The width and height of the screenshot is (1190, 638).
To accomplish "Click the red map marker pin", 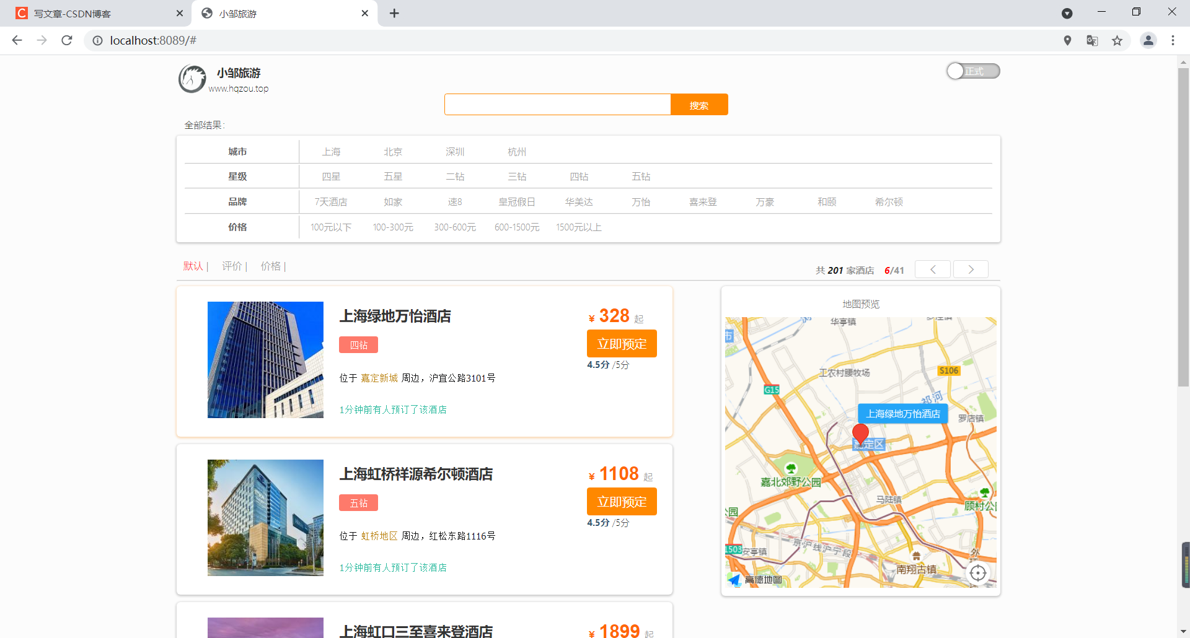I will click(860, 434).
